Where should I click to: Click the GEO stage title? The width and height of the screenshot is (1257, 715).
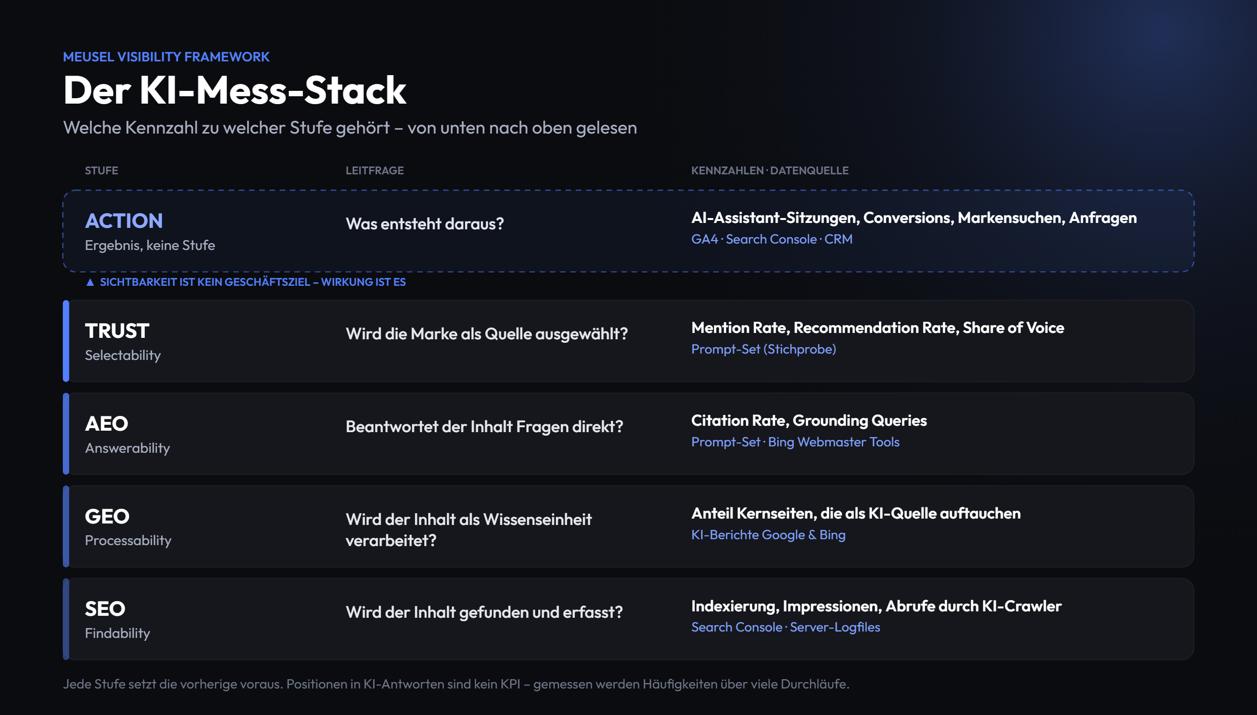point(107,517)
